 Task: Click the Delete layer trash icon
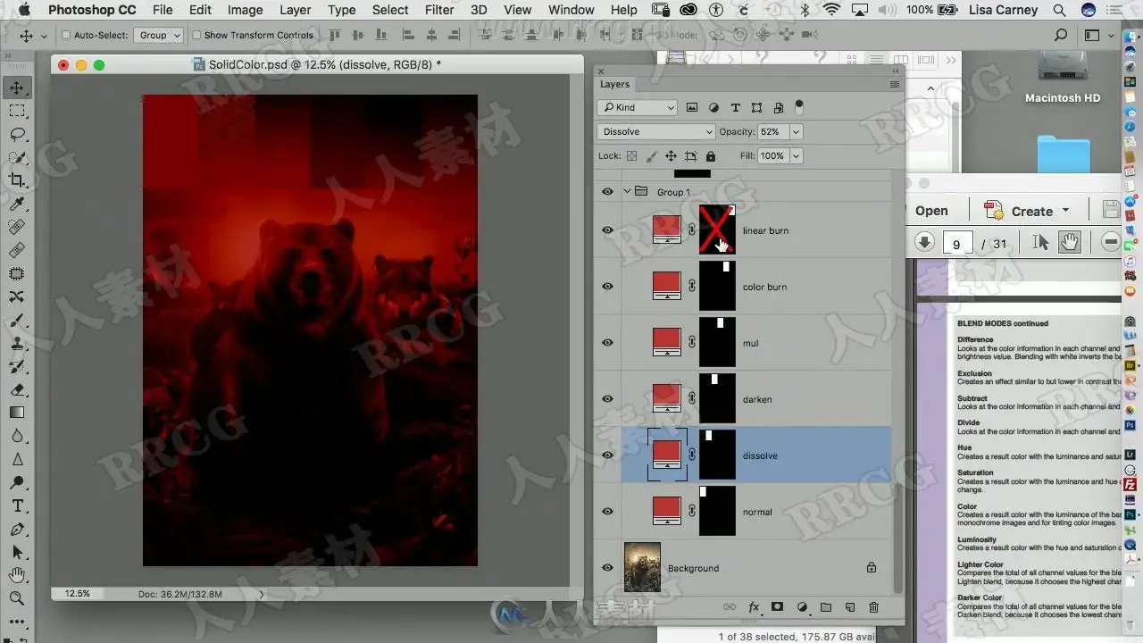(x=873, y=607)
